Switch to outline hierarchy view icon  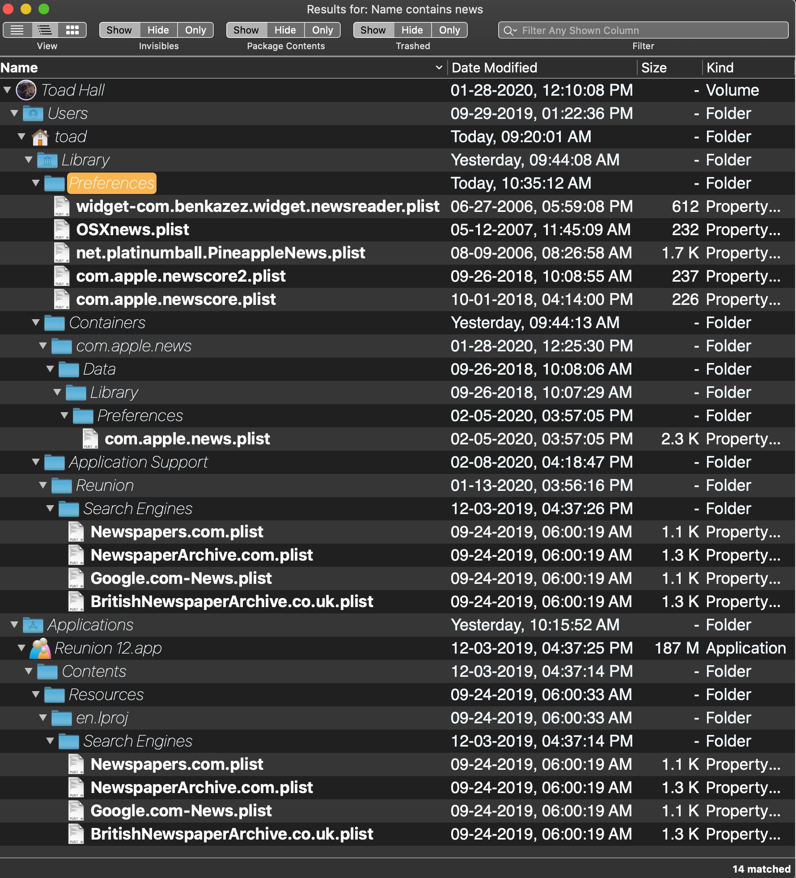point(45,30)
